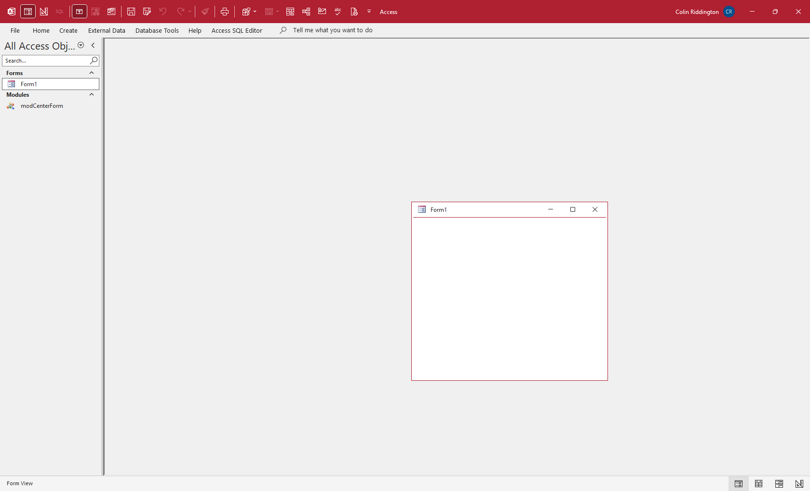Click the Save As icon with a pencil
The image size is (810, 491).
tap(147, 12)
